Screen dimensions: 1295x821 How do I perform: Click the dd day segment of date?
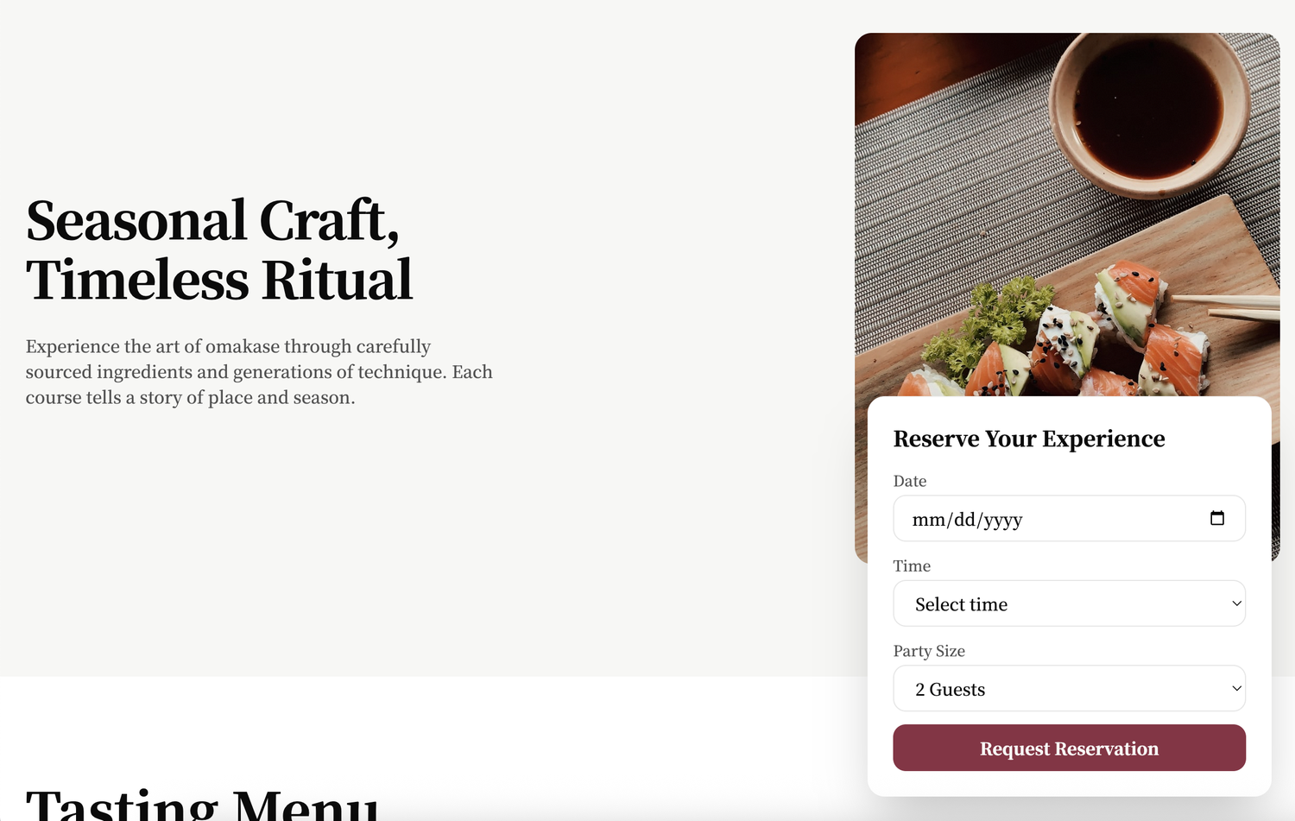pos(964,520)
